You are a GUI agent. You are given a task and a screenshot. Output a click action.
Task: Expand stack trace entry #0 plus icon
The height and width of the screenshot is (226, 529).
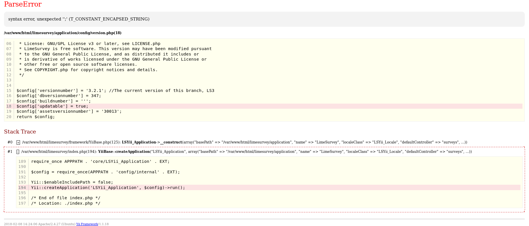click(x=18, y=142)
